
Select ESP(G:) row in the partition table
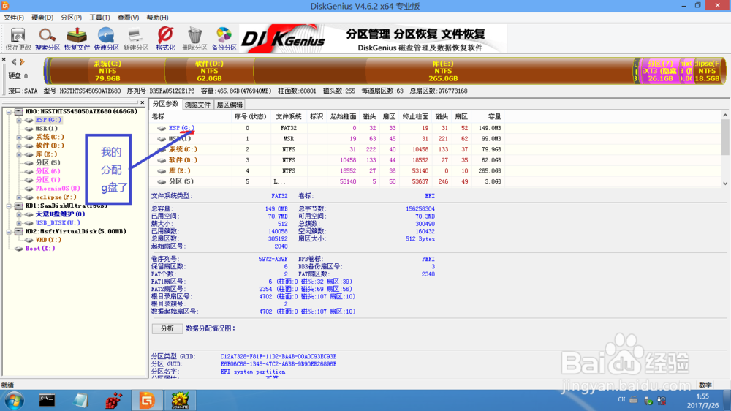tap(326, 128)
